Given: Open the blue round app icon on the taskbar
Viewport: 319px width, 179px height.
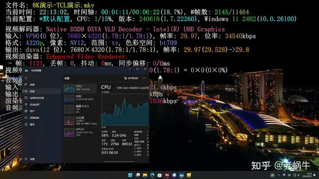Looking at the screenshot, I should pos(175,175).
